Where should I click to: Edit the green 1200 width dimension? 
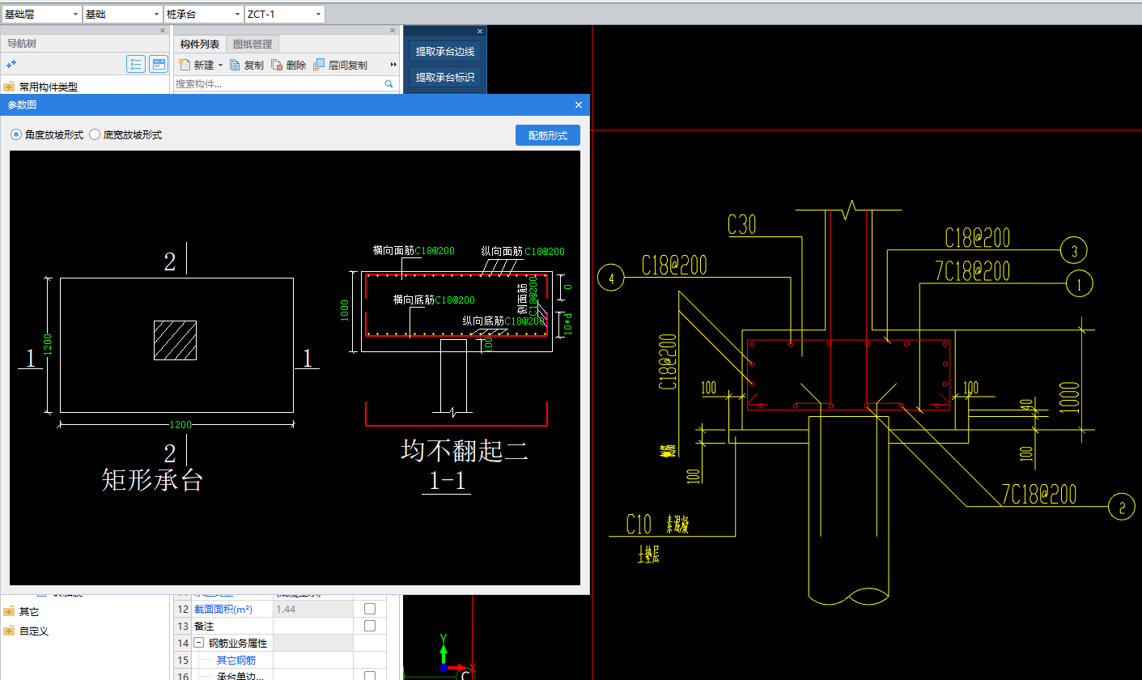tap(179, 424)
